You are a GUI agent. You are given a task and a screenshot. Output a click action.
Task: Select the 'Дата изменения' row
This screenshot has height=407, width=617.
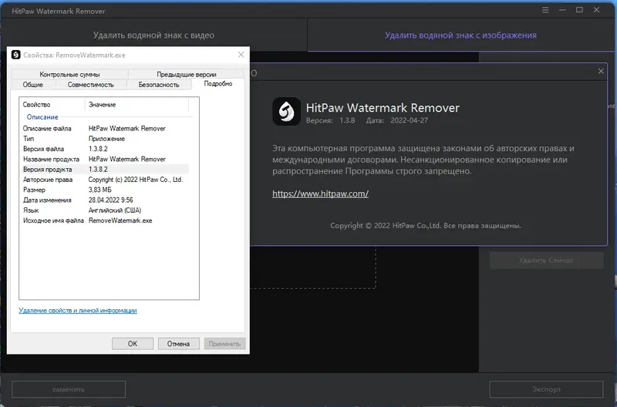[106, 200]
